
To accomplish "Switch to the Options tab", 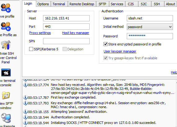I will coord(43,4).
